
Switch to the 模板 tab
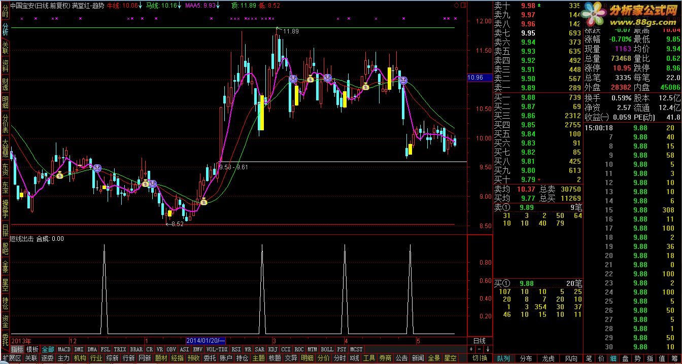tap(32, 349)
